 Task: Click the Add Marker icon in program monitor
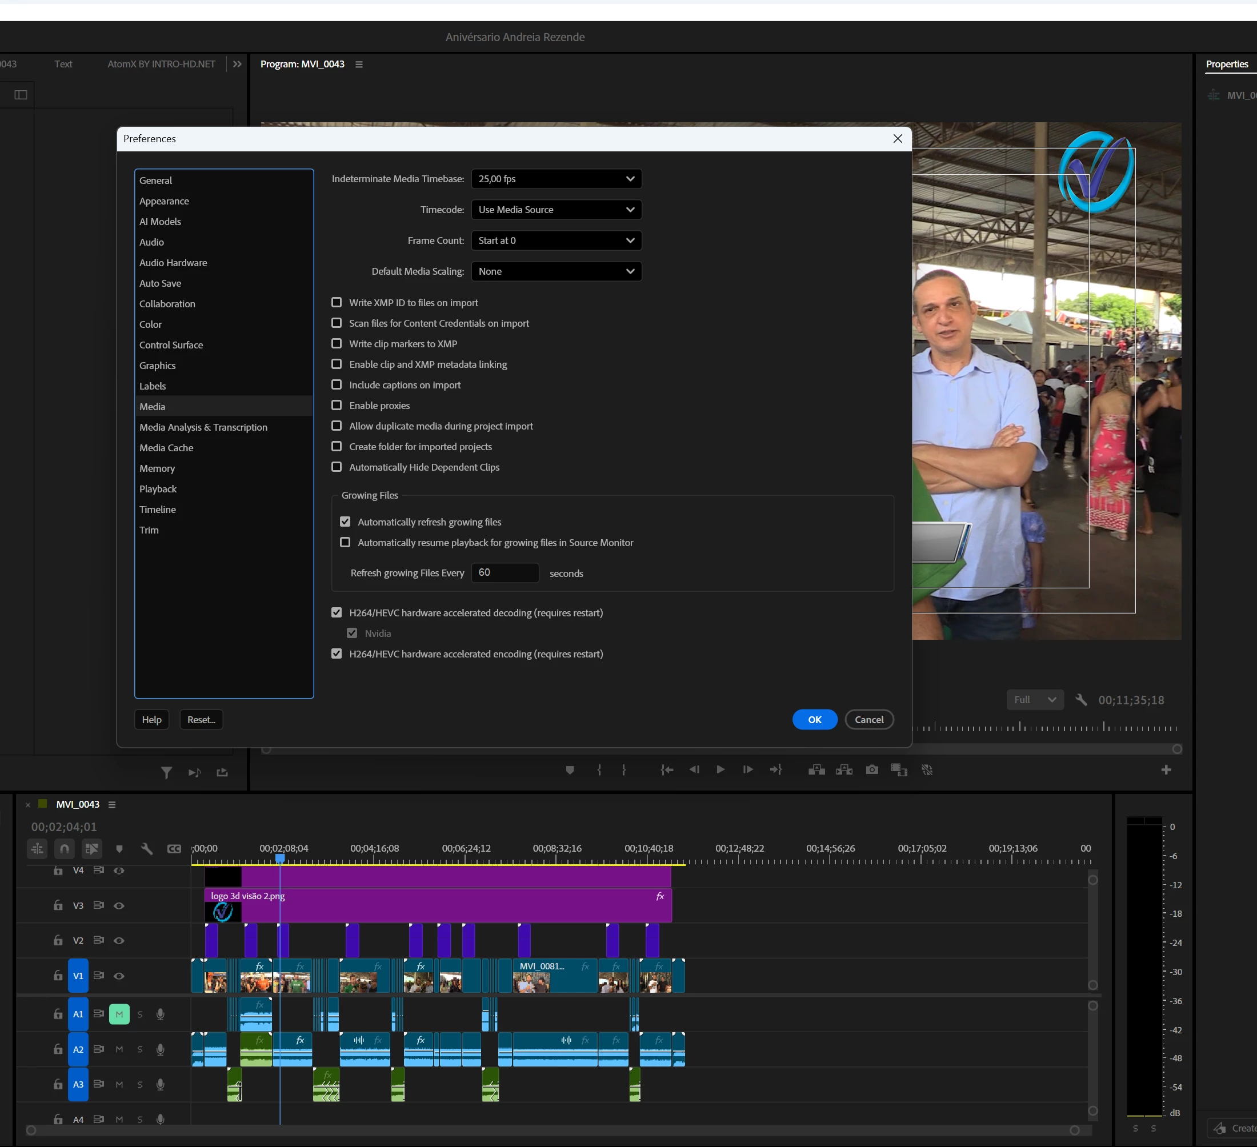(569, 770)
